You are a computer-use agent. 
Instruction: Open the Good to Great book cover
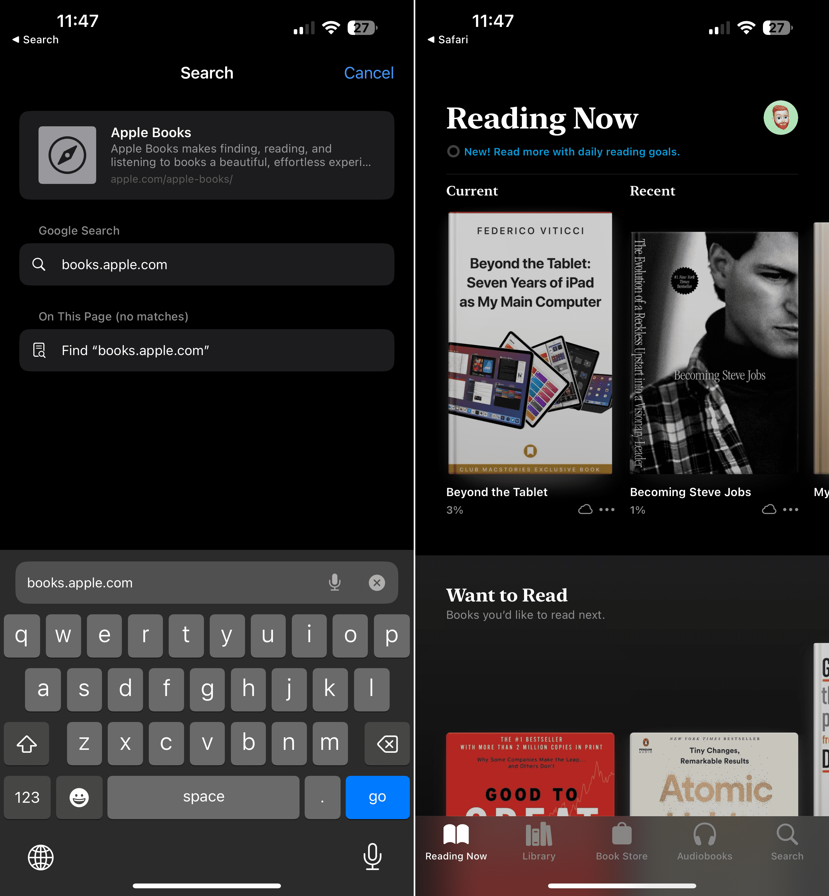[530, 774]
